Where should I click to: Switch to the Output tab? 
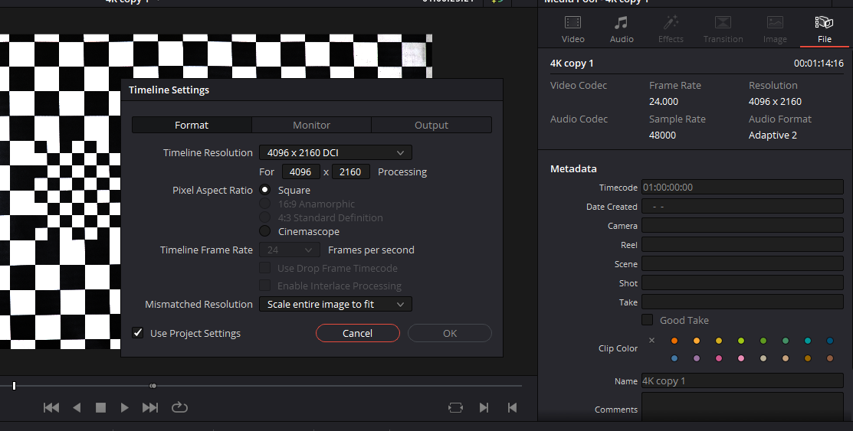coord(431,125)
